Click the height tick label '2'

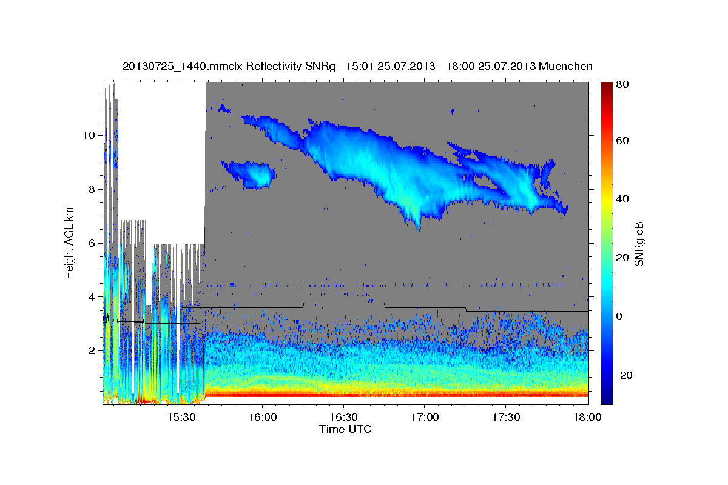coord(93,350)
